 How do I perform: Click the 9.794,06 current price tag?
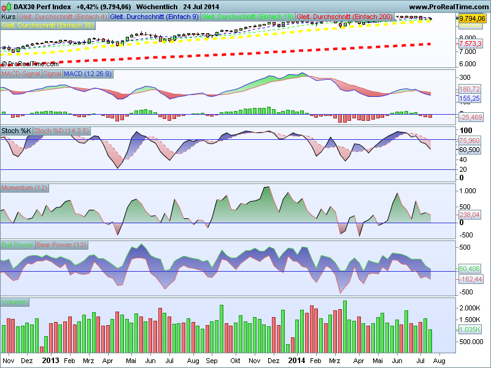point(472,18)
